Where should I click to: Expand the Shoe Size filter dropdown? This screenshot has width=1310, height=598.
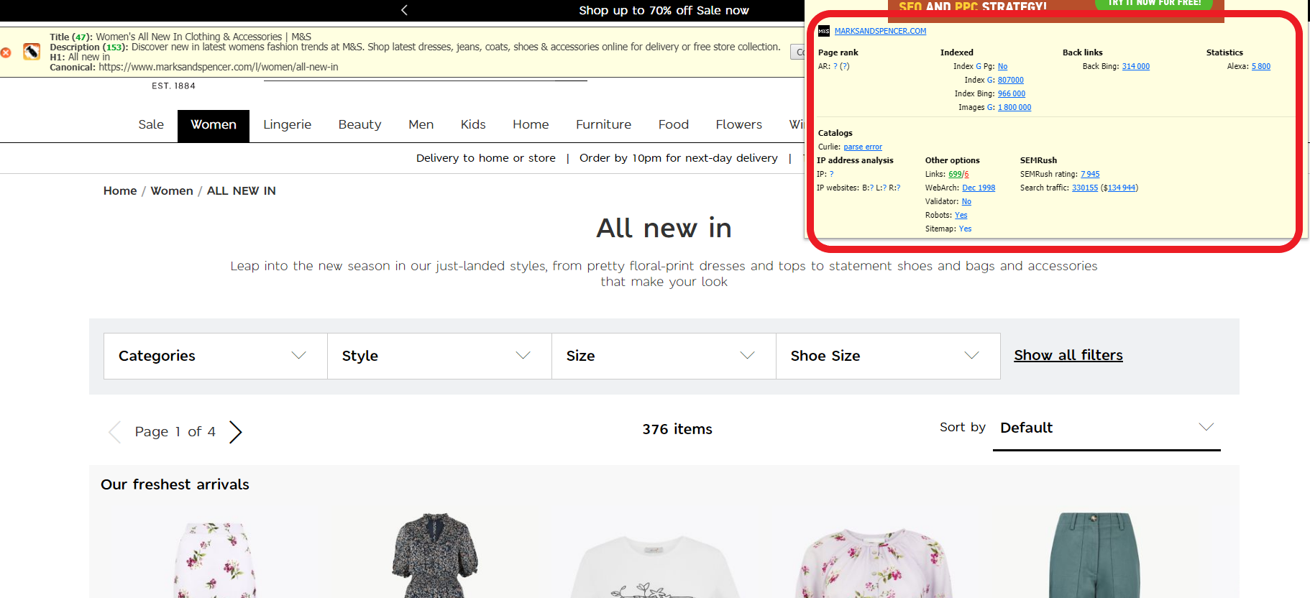[888, 356]
